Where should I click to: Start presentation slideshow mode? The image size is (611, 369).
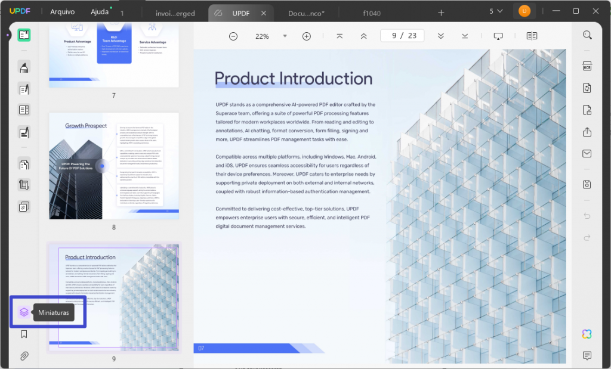point(498,36)
